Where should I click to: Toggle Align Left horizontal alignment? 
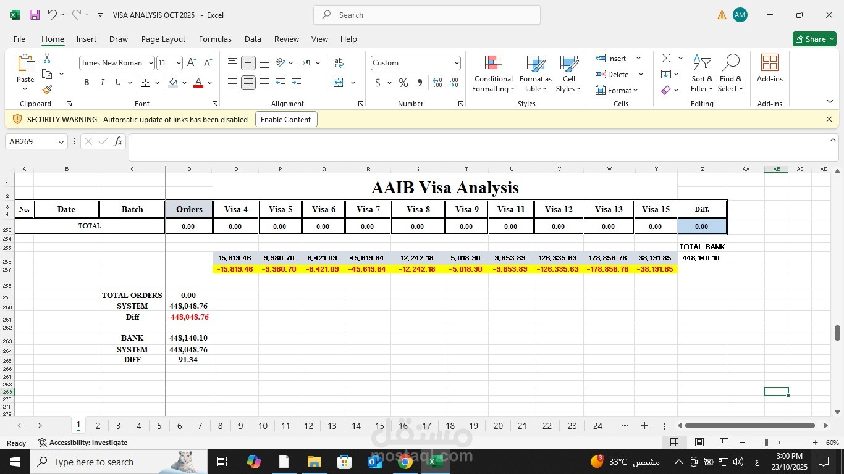232,83
